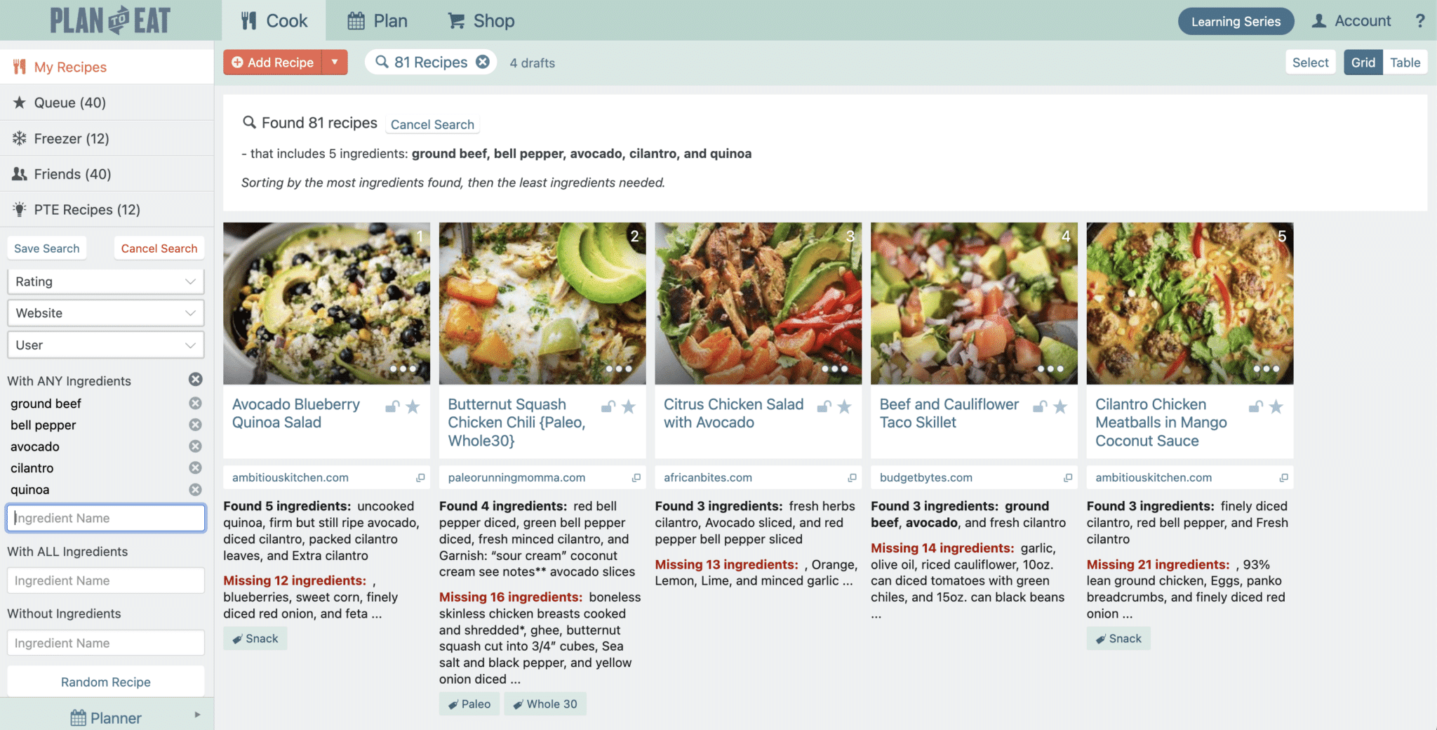Viewport: 1437px width, 730px height.
Task: Star the Avocado Blueberry Quinoa Salad recipe
Action: pyautogui.click(x=413, y=406)
